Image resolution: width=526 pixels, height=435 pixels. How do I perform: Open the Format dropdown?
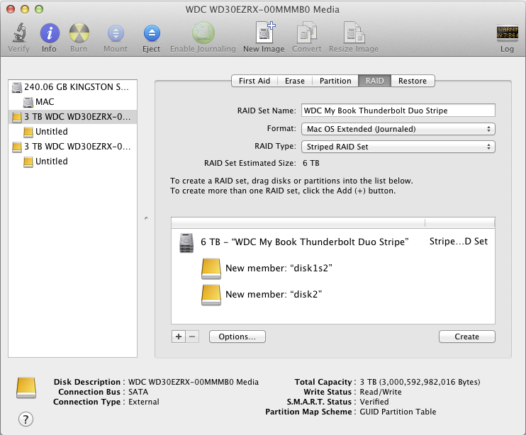tap(398, 129)
